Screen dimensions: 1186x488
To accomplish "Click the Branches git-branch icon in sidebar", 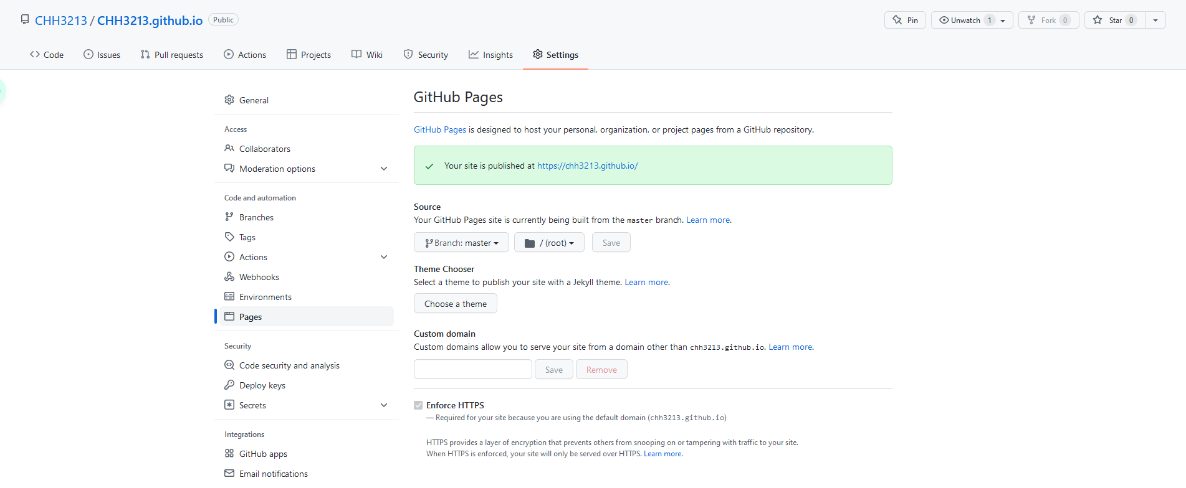I will 229,217.
